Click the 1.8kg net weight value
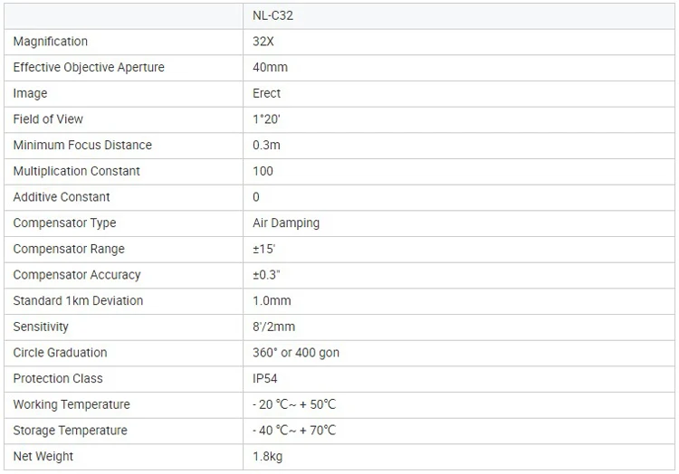This screenshot has width=679, height=474. tap(267, 457)
